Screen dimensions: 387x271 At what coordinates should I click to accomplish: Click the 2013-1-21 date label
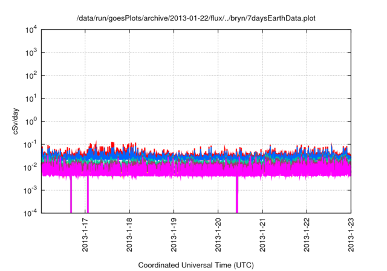(x=262, y=235)
